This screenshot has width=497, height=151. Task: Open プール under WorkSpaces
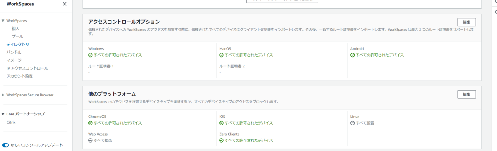[x=17, y=36]
